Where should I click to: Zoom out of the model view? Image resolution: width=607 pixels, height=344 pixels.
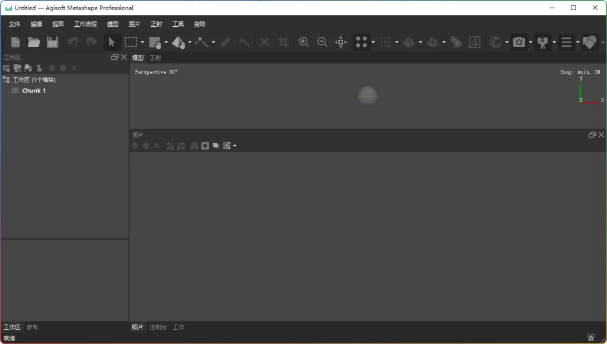point(322,42)
